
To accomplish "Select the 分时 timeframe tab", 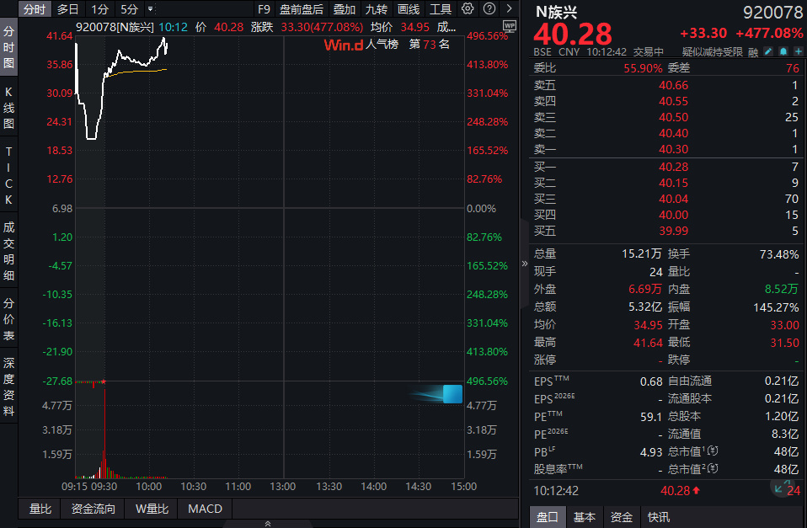I will tap(35, 9).
